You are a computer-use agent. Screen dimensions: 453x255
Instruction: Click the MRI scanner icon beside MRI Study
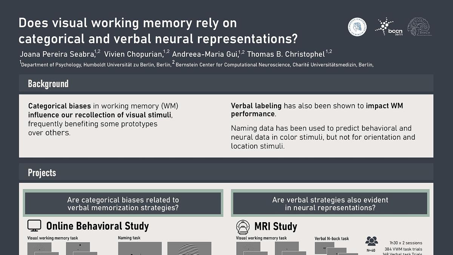tap(243, 227)
